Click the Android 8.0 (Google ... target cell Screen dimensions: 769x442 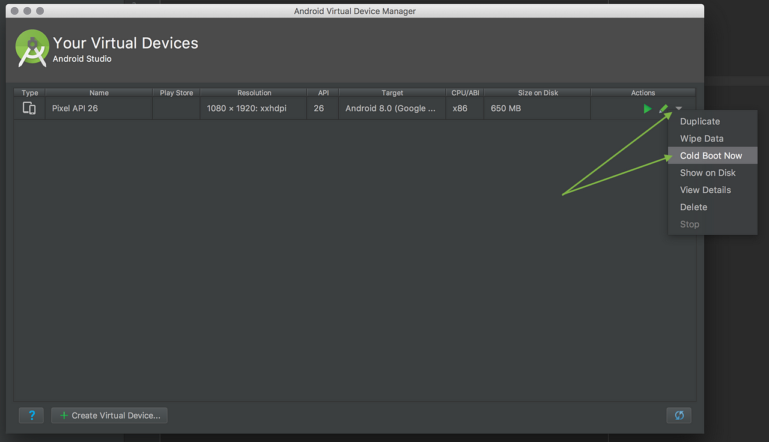click(392, 109)
